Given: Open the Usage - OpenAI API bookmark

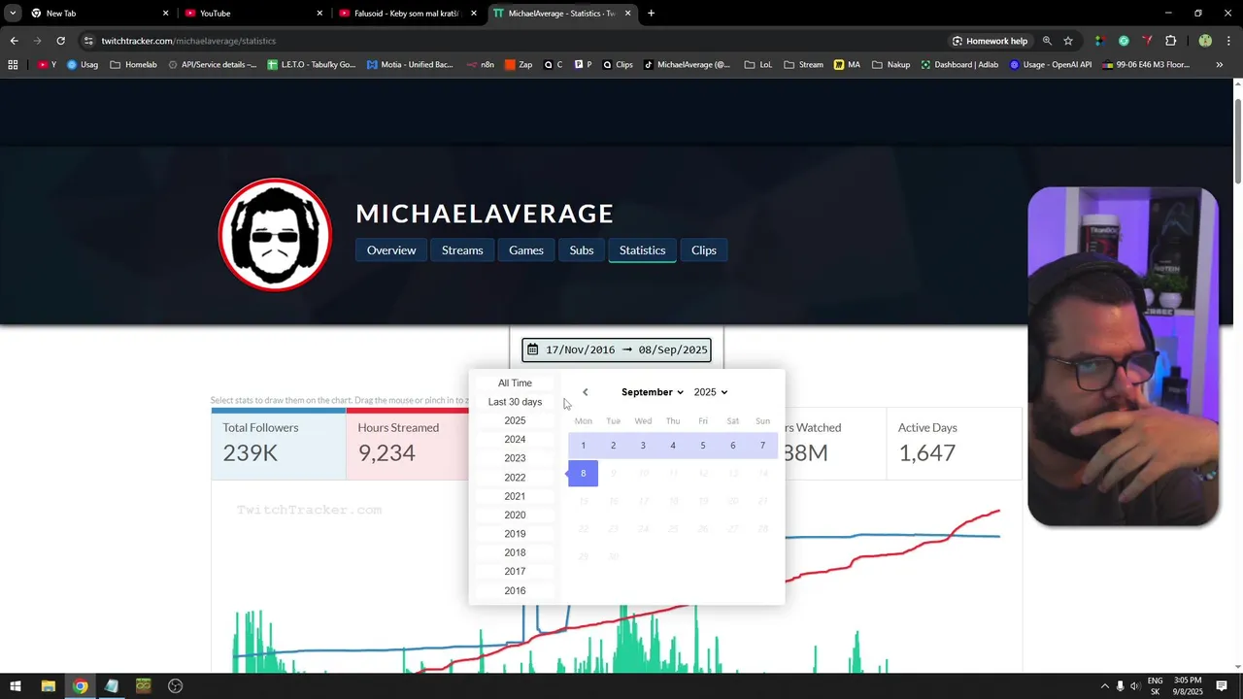Looking at the screenshot, I should coord(1051,65).
